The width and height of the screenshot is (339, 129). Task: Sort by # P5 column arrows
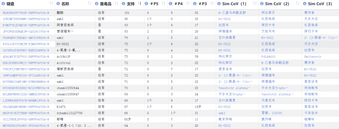(x=164, y=3)
